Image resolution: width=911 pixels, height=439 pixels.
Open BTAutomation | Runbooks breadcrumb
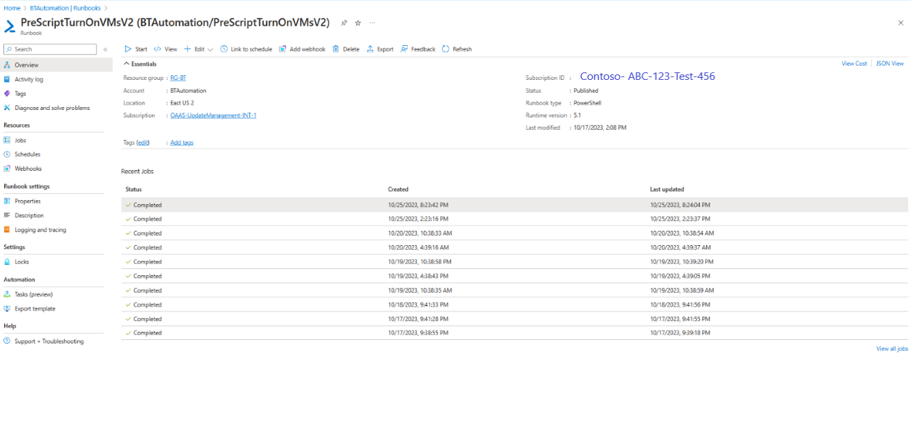pos(64,8)
